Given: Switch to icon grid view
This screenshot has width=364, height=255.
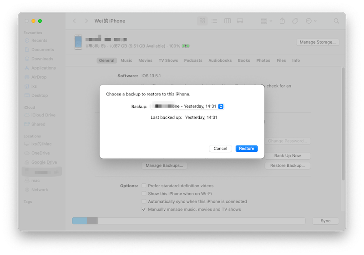Looking at the screenshot, I should coord(202,21).
